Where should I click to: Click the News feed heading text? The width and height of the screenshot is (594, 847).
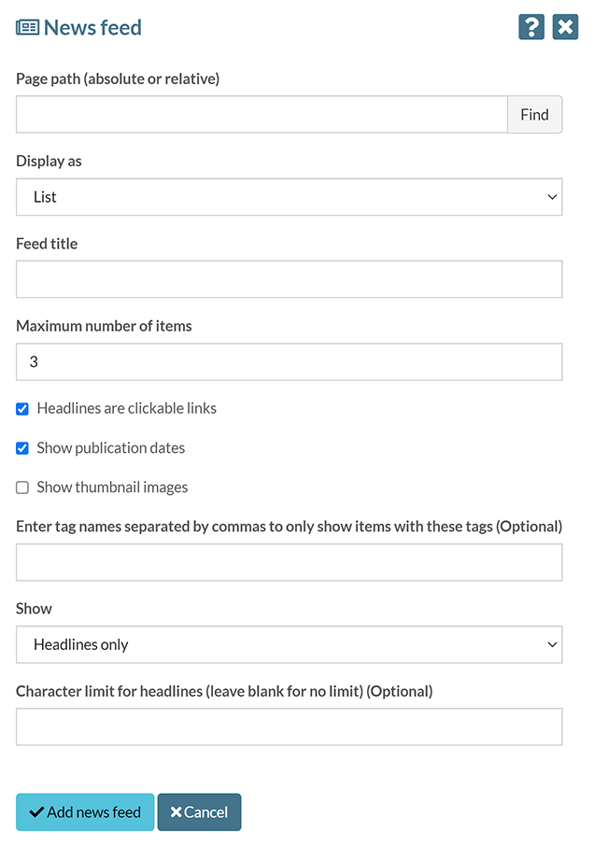coord(92,27)
